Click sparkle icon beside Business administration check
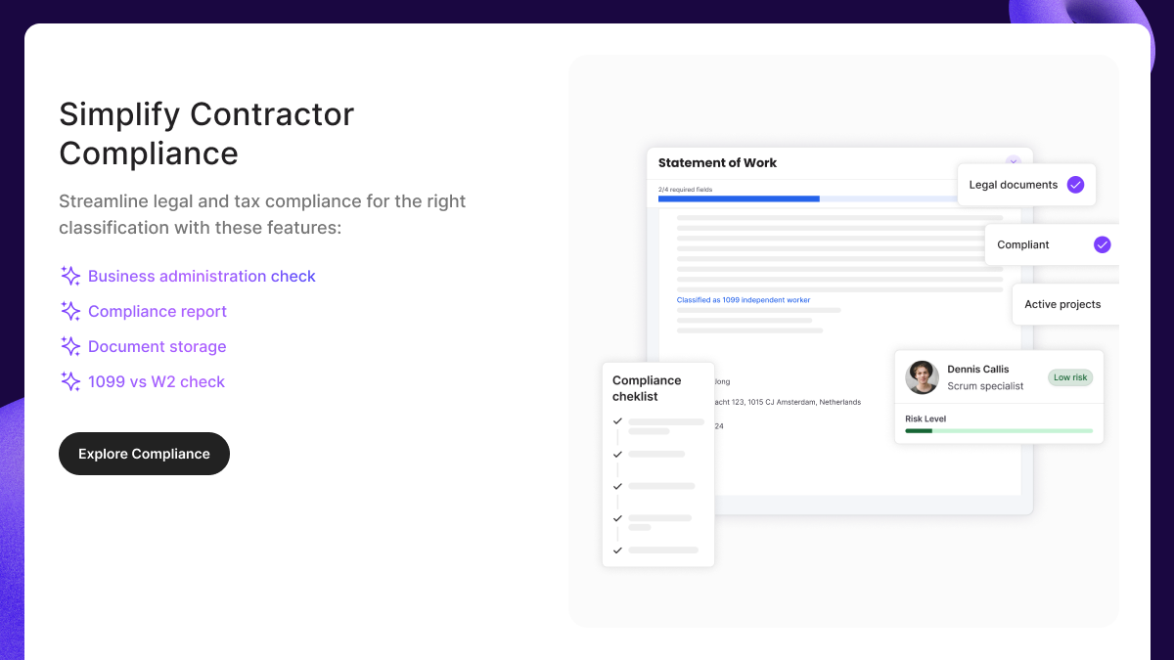This screenshot has width=1174, height=660. tap(70, 276)
